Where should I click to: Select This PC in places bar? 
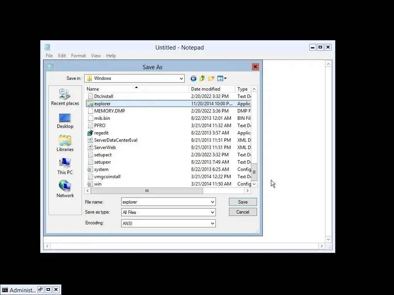click(65, 166)
